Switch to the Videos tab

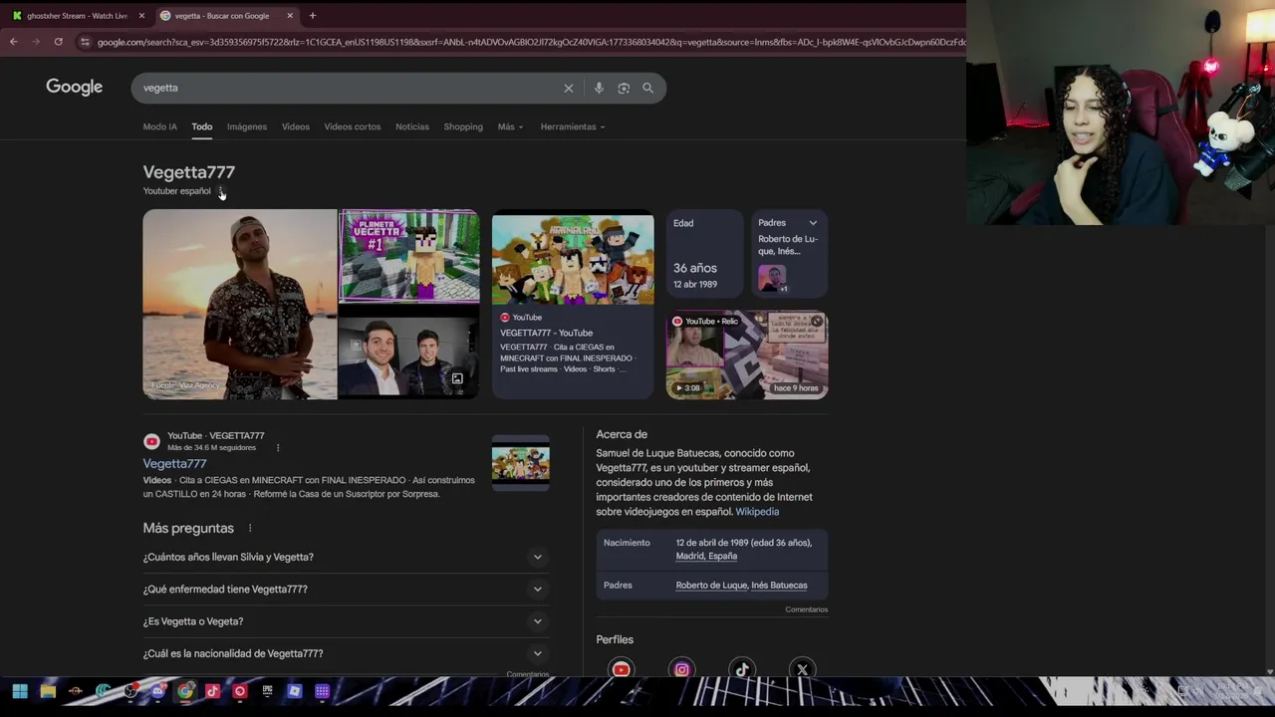(x=296, y=126)
